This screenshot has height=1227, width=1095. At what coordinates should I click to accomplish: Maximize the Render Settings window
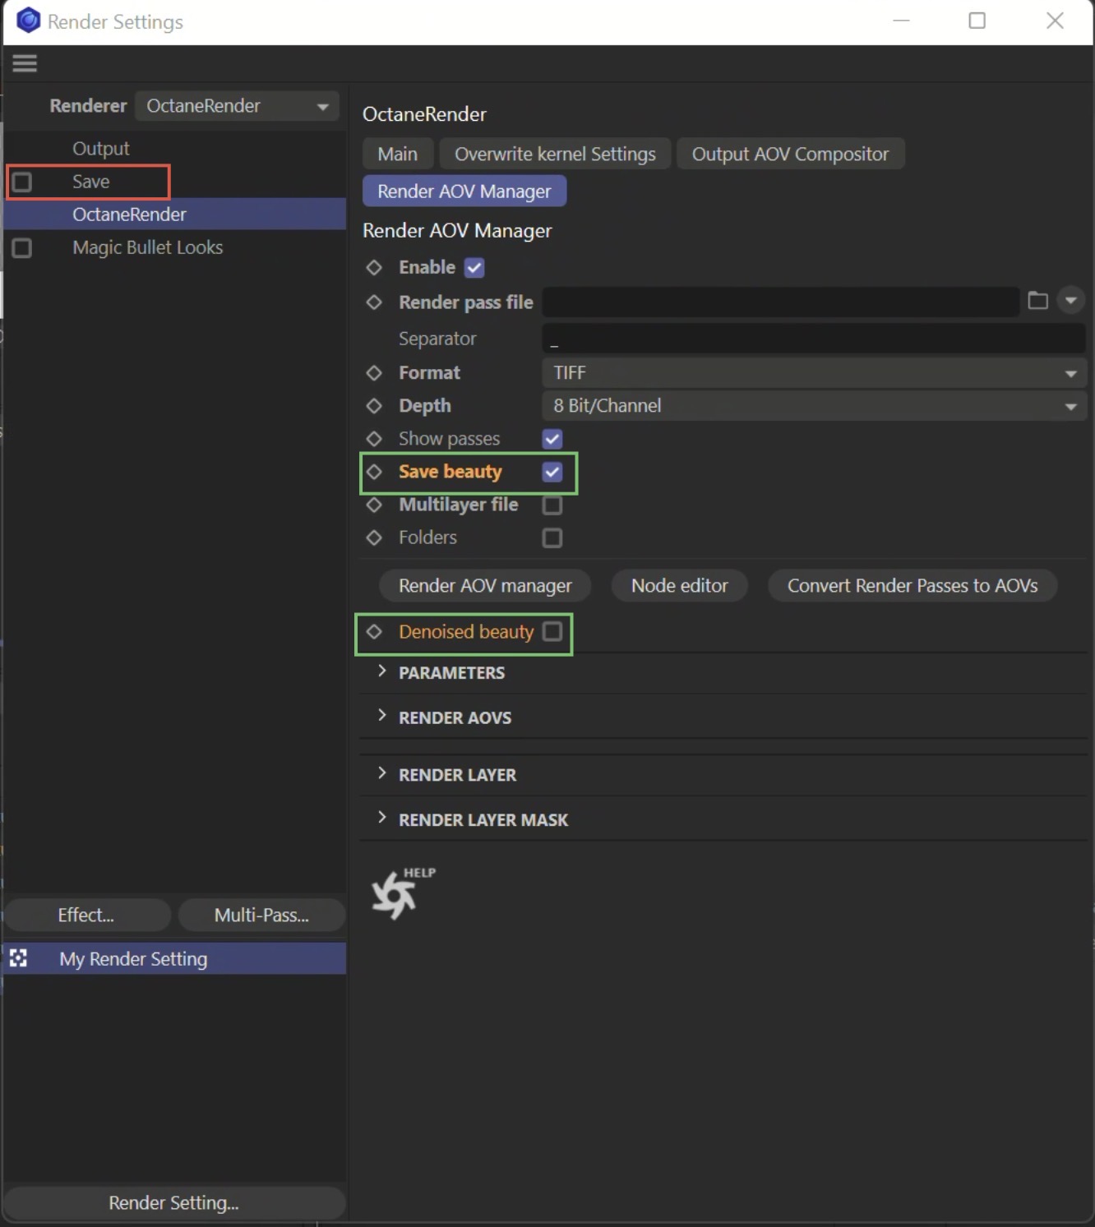coord(977,21)
